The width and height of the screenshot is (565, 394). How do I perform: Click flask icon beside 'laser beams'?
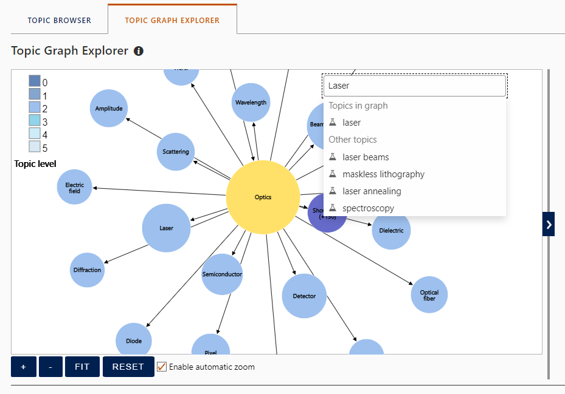coord(333,157)
